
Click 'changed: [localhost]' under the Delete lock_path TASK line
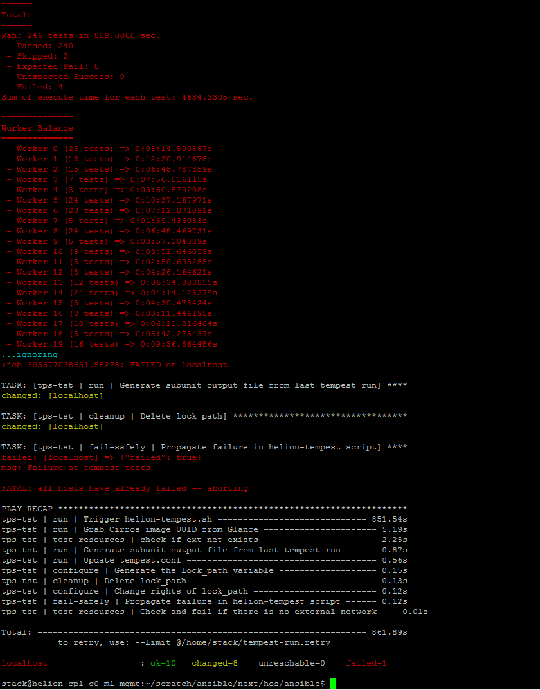click(x=52, y=426)
